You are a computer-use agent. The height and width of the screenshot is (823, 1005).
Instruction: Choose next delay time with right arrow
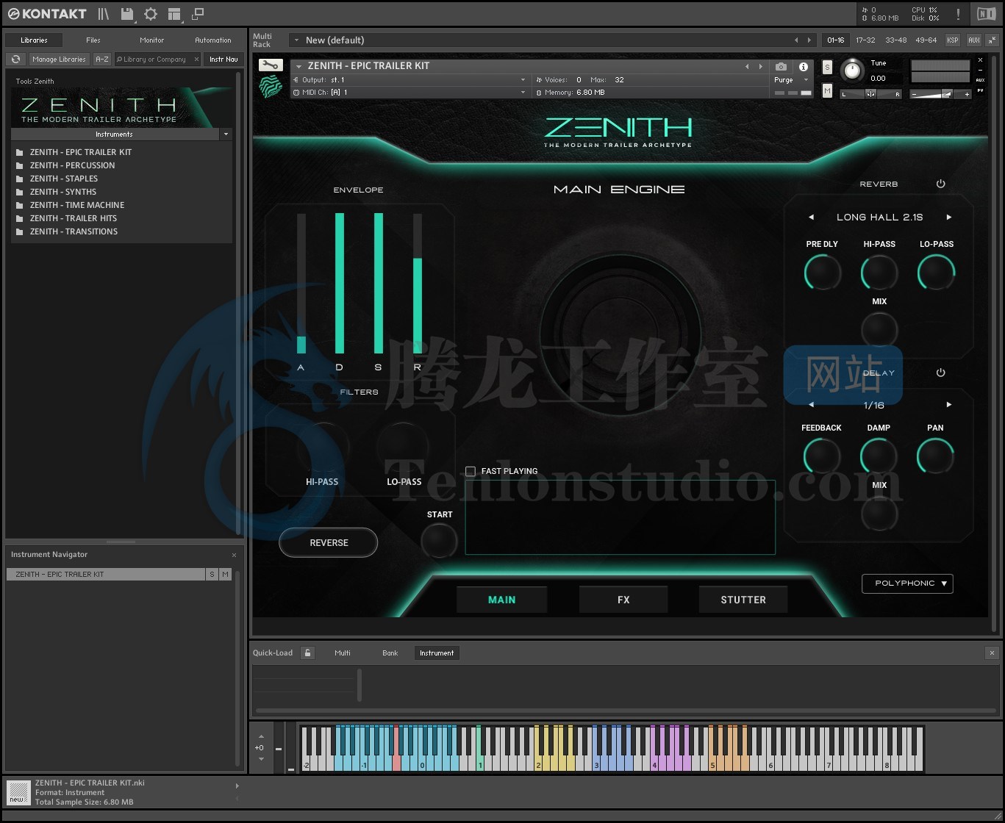[x=949, y=405]
